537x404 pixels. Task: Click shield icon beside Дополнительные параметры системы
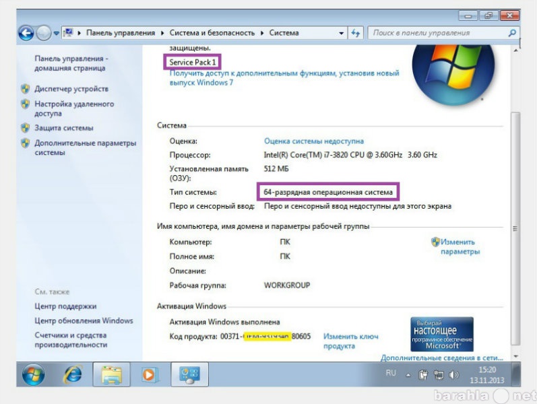[26, 143]
